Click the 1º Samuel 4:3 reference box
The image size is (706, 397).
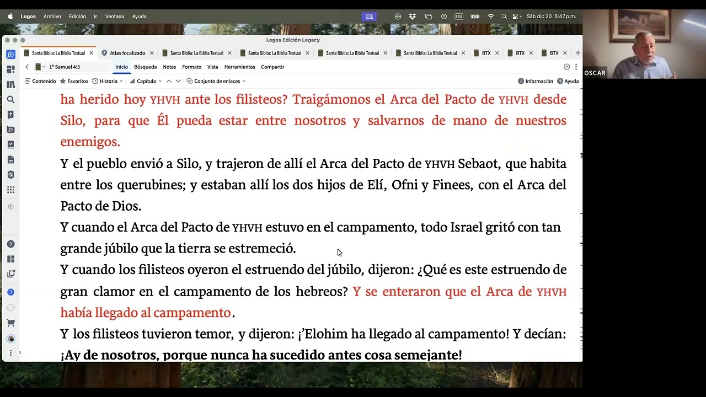[x=77, y=67]
